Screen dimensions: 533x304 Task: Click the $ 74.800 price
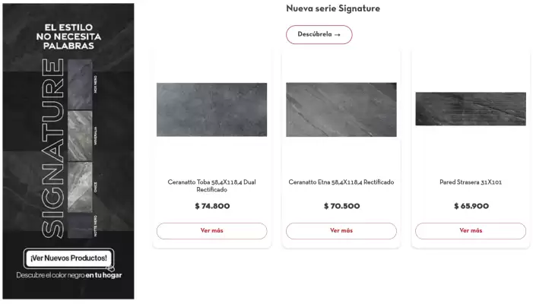click(212, 206)
